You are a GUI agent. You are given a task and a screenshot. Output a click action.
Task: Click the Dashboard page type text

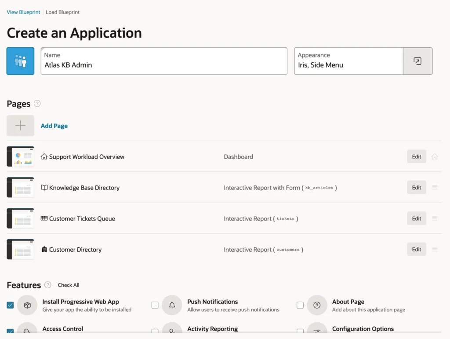click(239, 157)
